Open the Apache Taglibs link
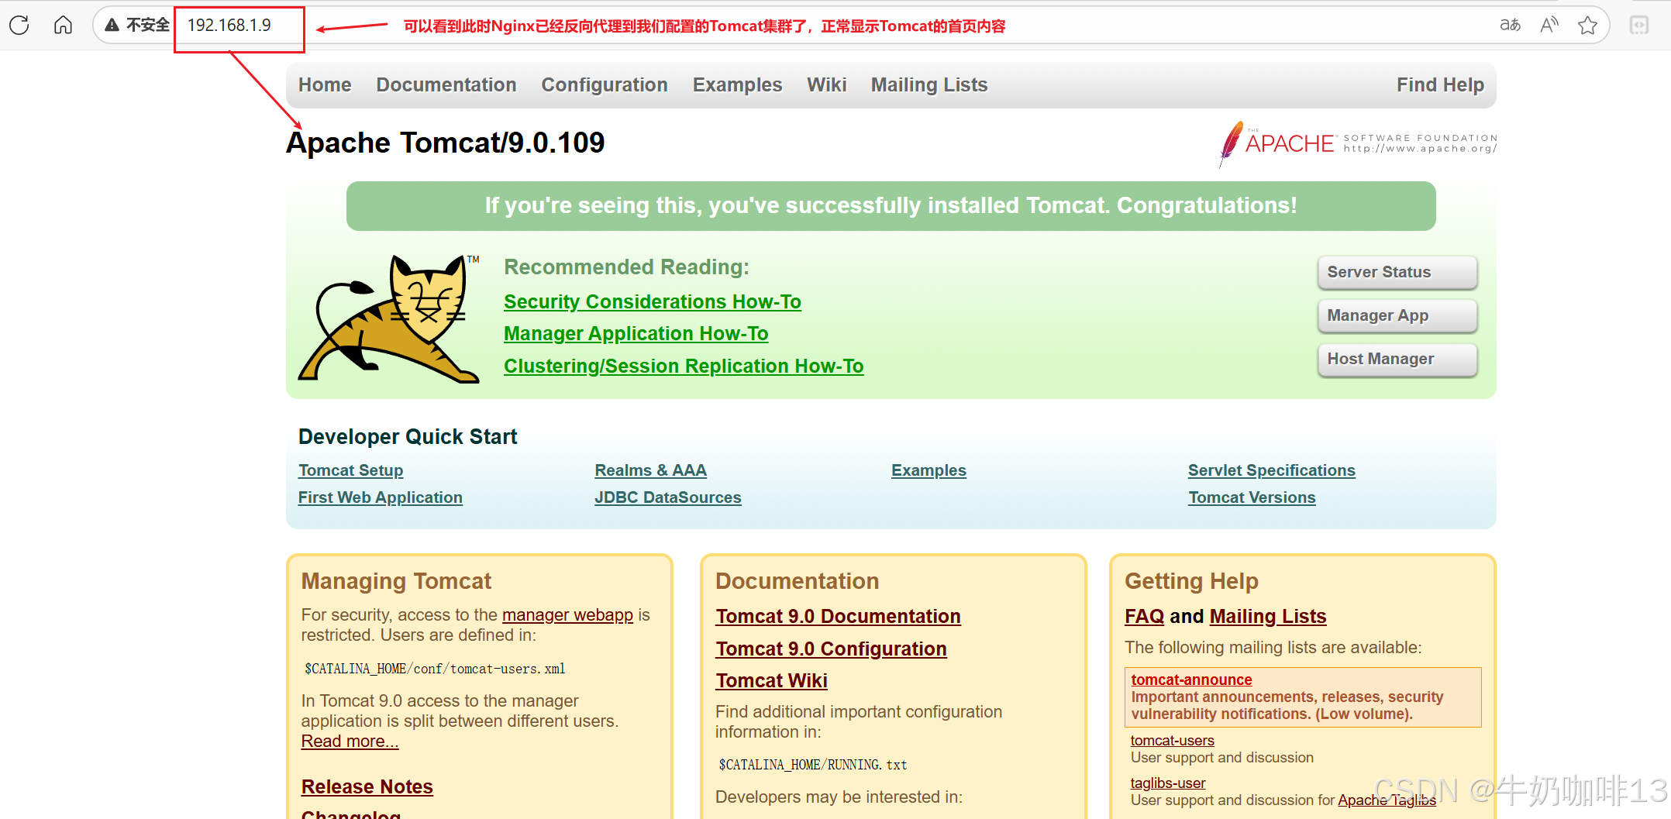Viewport: 1671px width, 819px height. (x=1387, y=800)
